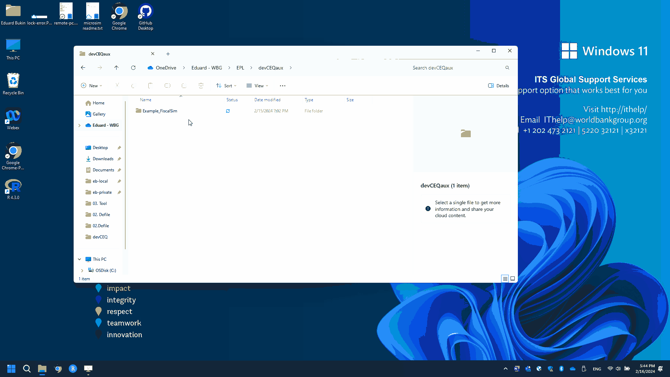Toggle the Details pane

498,86
